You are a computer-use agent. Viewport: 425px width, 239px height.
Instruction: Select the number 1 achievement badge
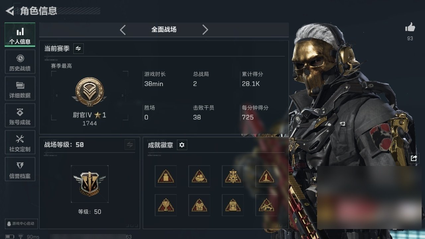pos(266,176)
